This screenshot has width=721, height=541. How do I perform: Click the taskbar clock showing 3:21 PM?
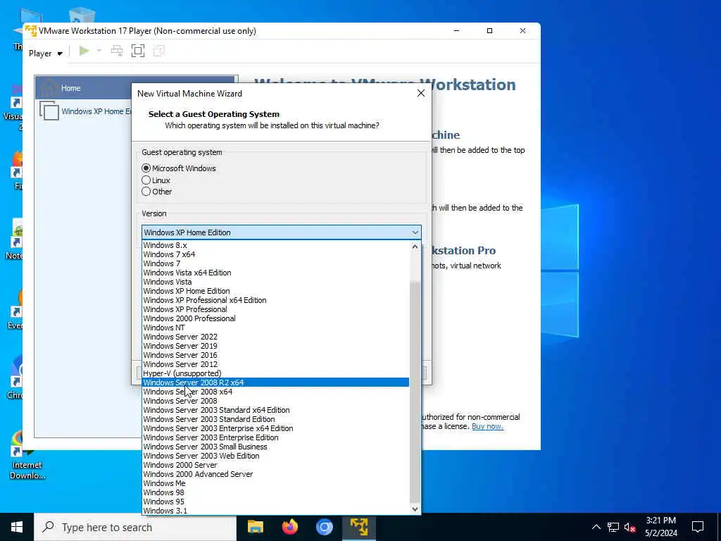click(x=660, y=527)
